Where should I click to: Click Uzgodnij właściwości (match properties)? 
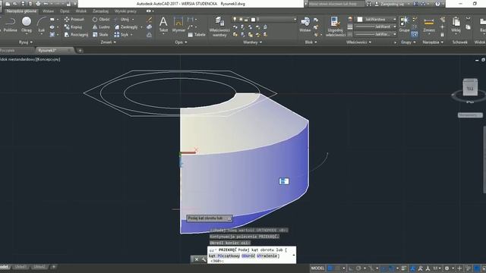point(336,27)
